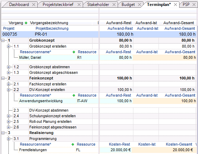The image size is (198, 154).
Task: Click the Kosten-Rest column header
Action: coord(119,145)
